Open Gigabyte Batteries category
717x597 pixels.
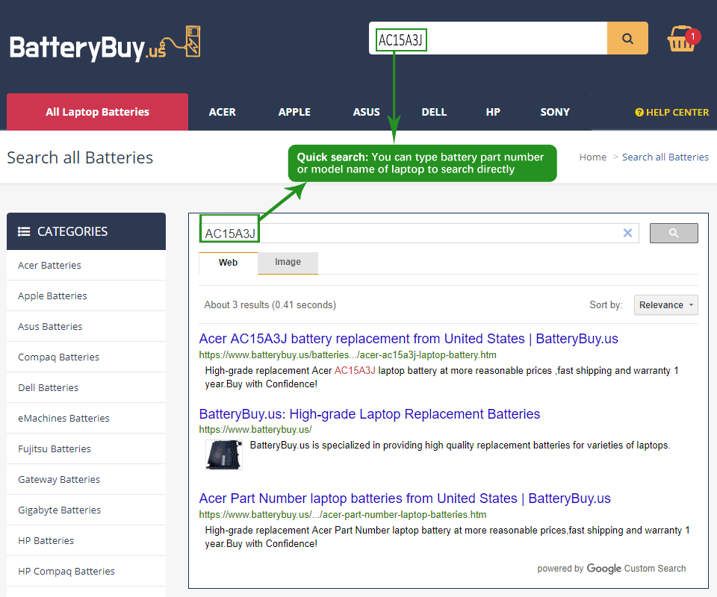[59, 510]
